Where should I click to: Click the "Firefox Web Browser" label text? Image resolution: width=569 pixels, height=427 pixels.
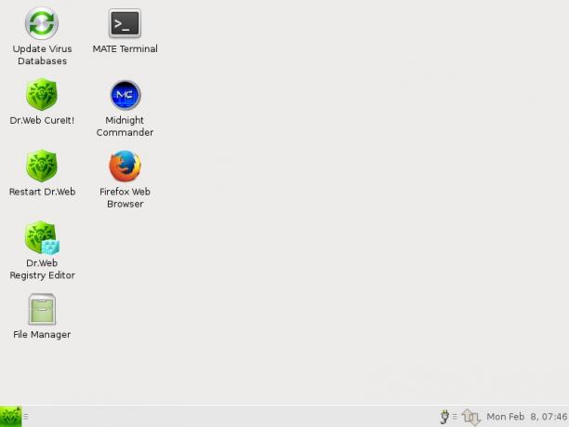pyautogui.click(x=125, y=197)
